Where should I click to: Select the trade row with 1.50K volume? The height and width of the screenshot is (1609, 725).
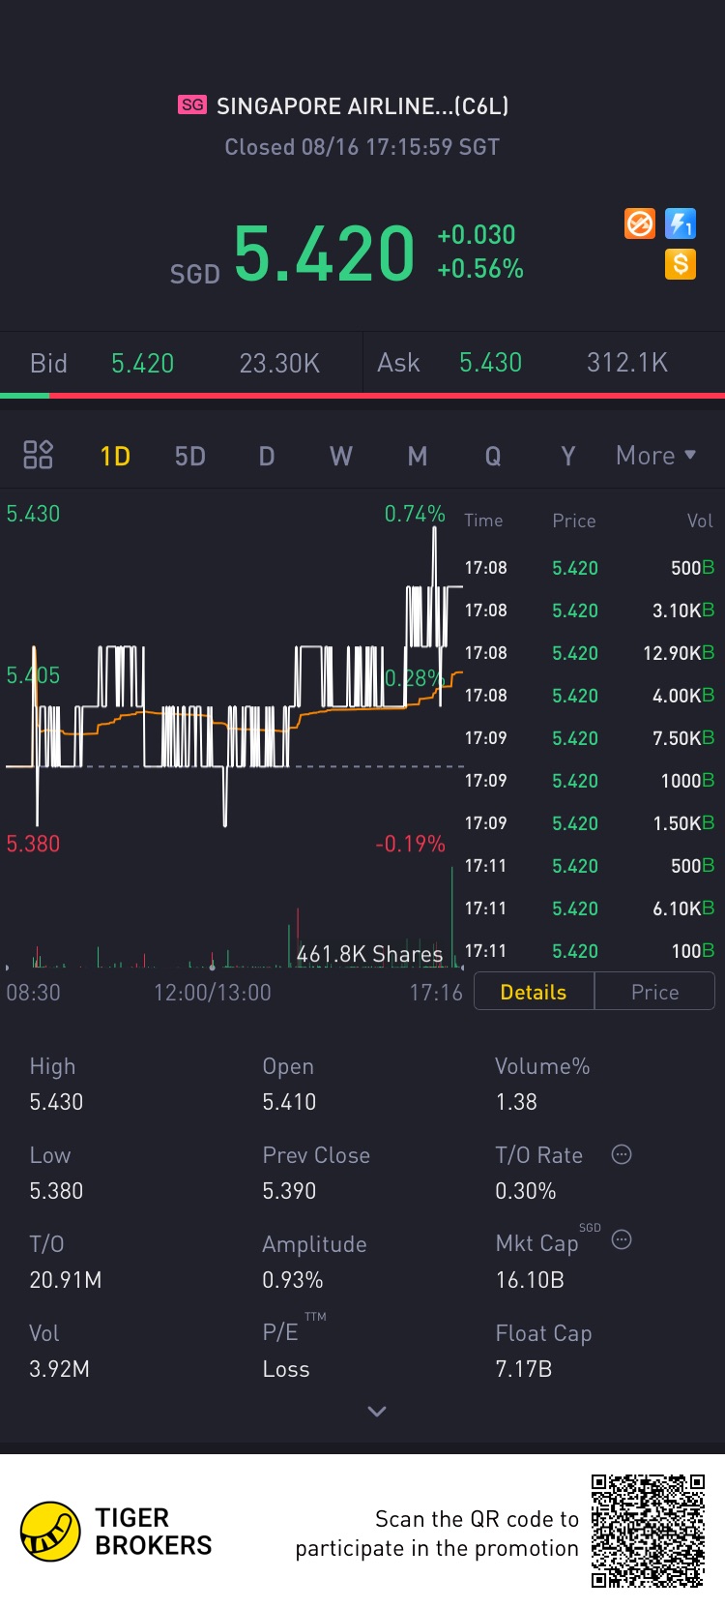pyautogui.click(x=590, y=823)
